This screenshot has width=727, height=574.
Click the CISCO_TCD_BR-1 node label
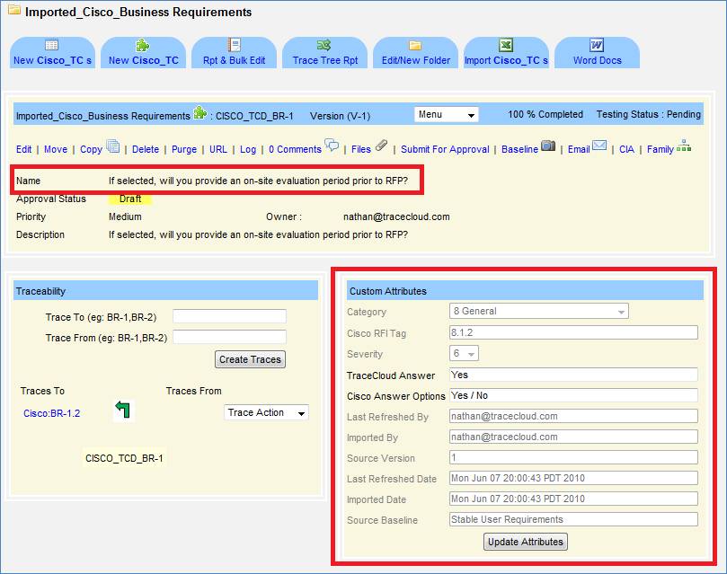[x=124, y=458]
